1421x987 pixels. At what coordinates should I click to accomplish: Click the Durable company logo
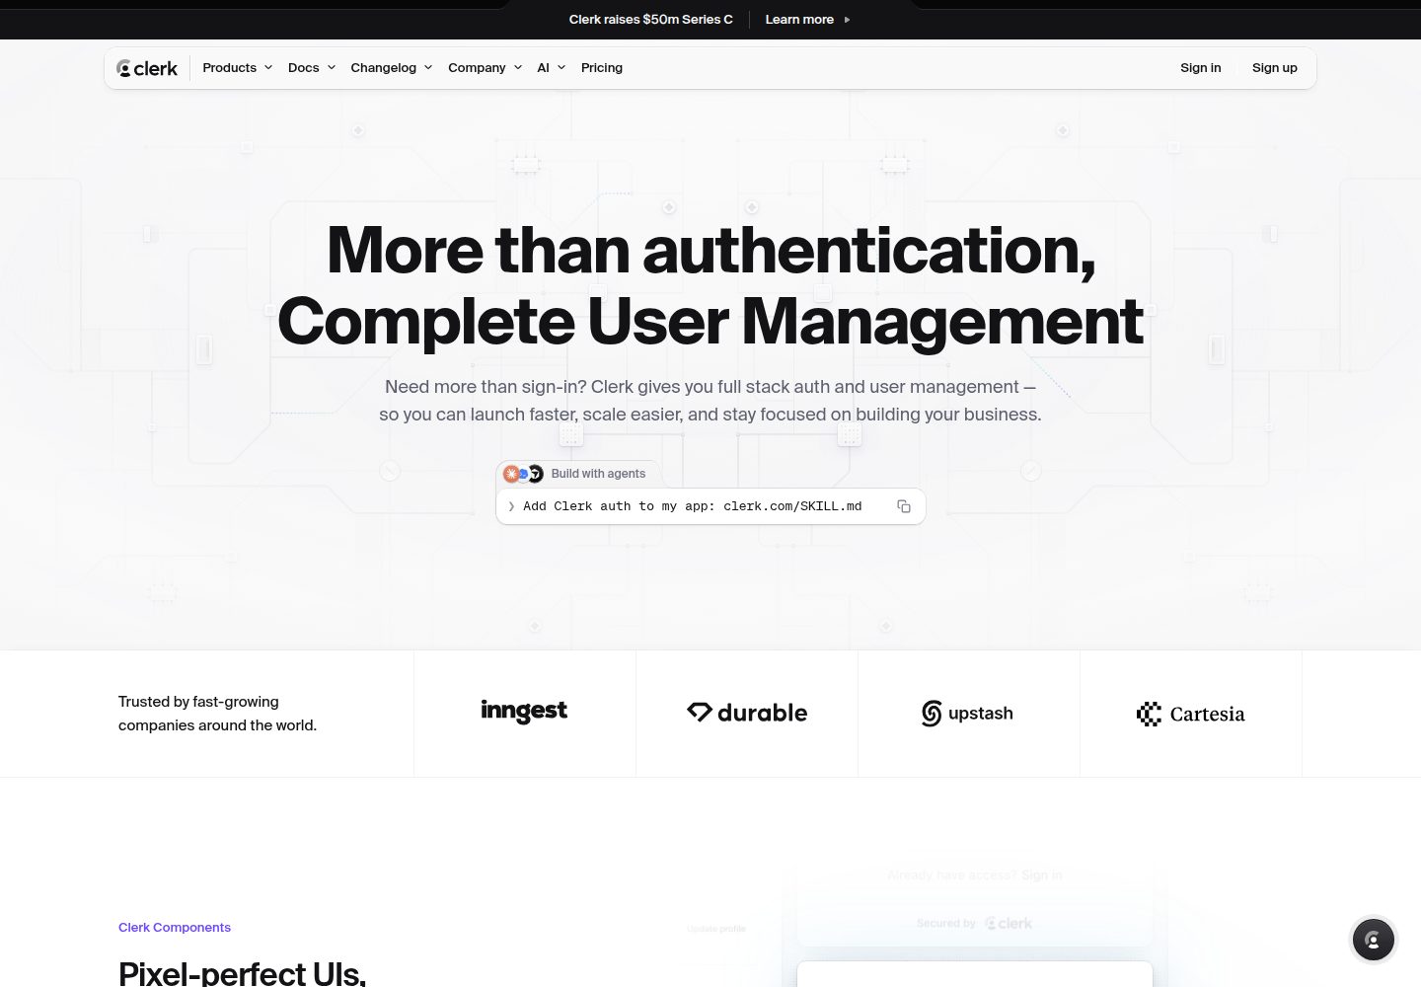tap(747, 713)
